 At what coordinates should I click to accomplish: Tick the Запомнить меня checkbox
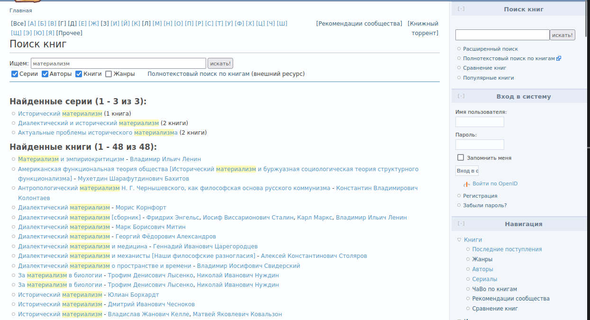(460, 158)
